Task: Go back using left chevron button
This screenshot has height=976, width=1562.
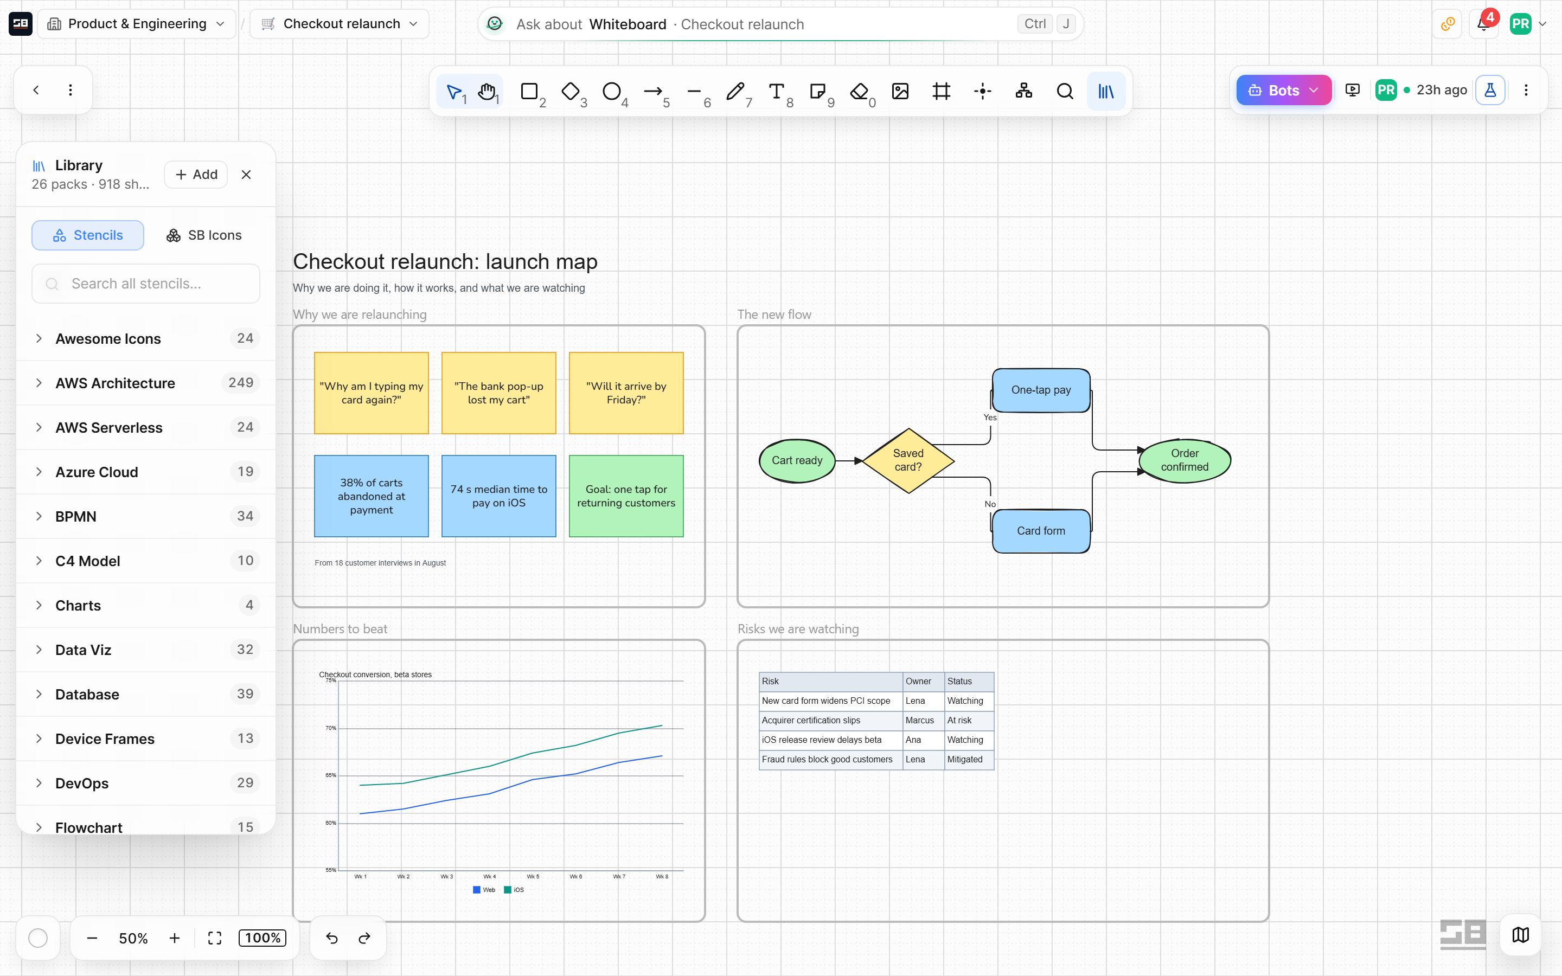Action: 36,91
